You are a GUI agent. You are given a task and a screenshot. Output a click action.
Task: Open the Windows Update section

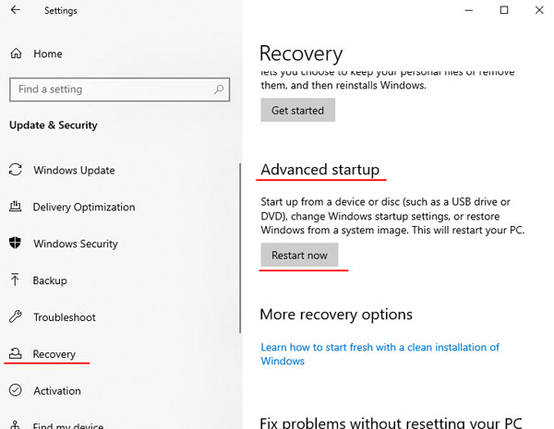point(74,170)
